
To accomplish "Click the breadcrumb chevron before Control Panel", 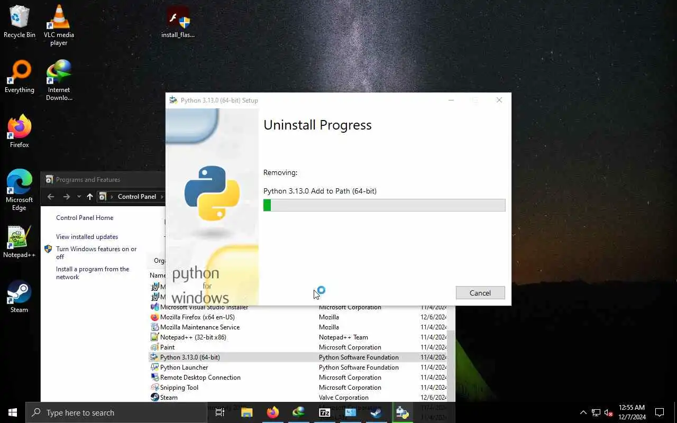I will click(112, 197).
